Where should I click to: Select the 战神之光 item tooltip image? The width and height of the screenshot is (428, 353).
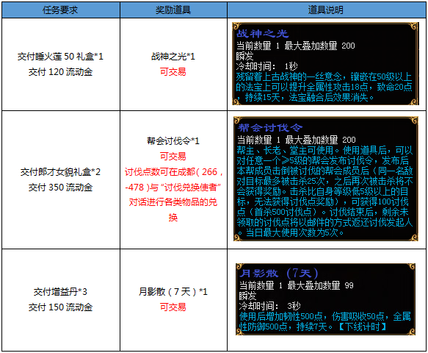tap(325, 64)
